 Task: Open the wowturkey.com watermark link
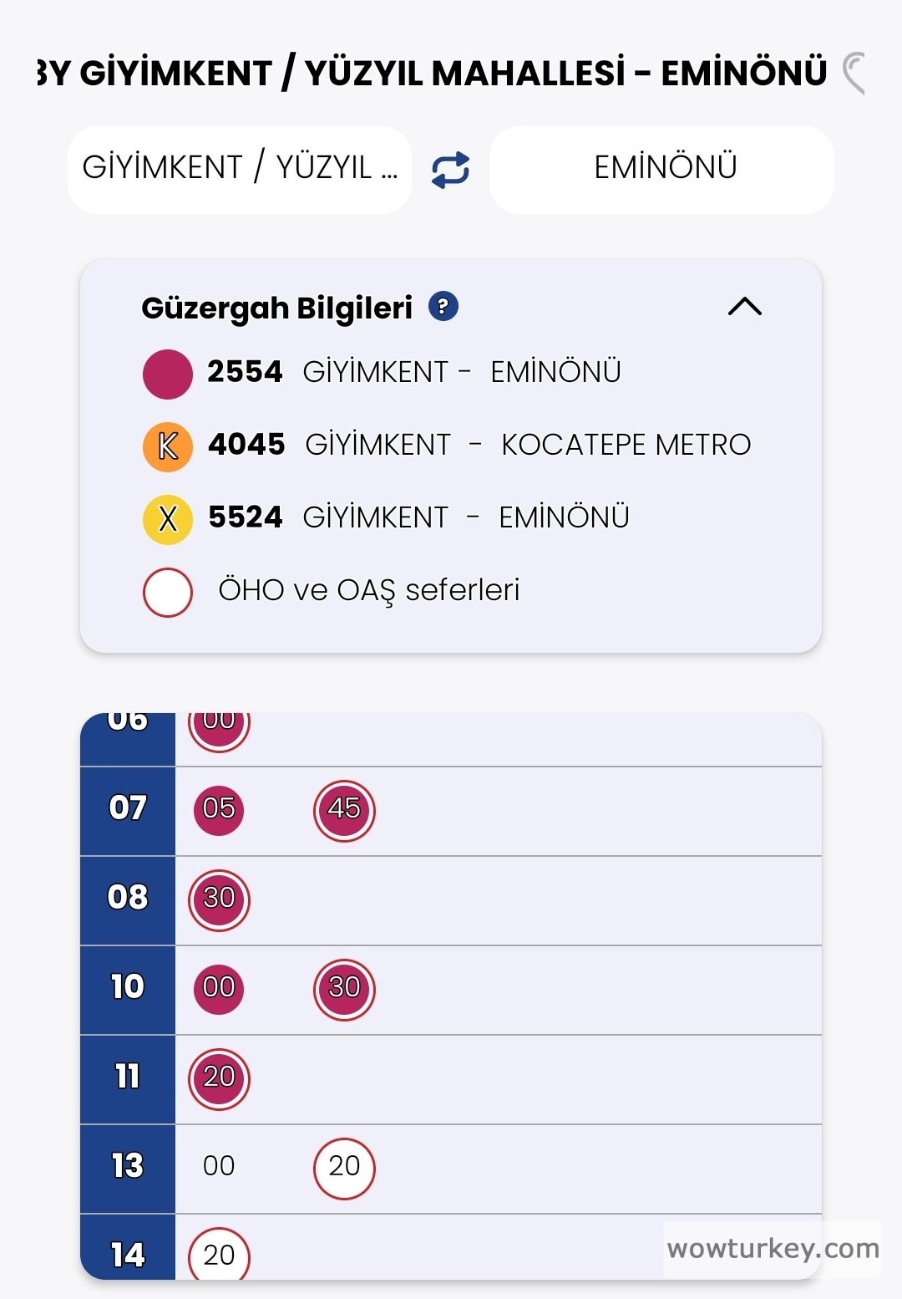pos(773,1251)
